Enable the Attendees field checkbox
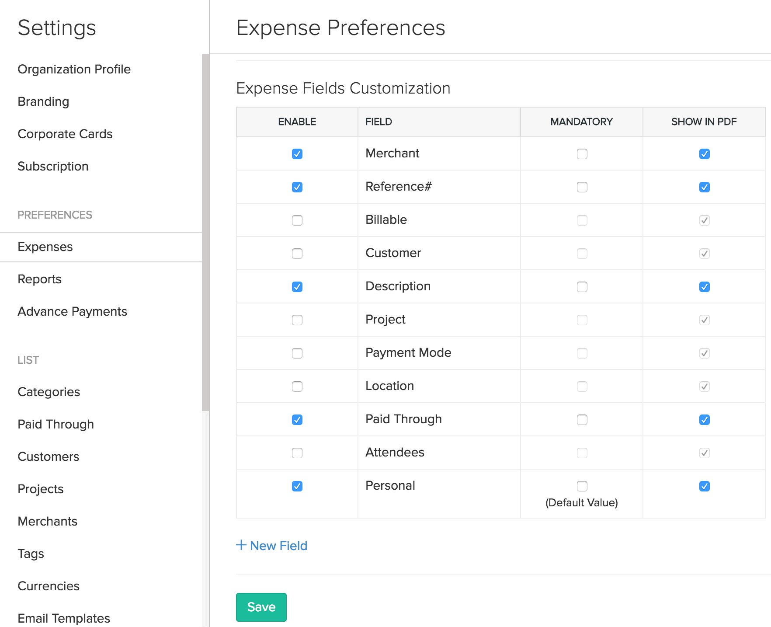 click(x=297, y=453)
